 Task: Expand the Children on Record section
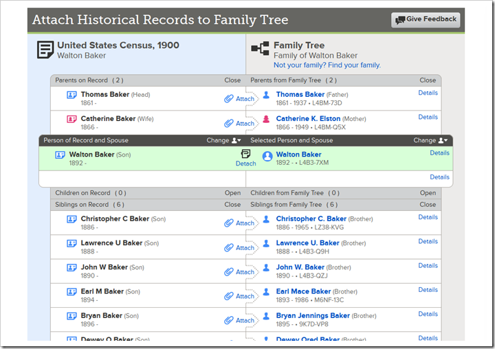(x=232, y=193)
